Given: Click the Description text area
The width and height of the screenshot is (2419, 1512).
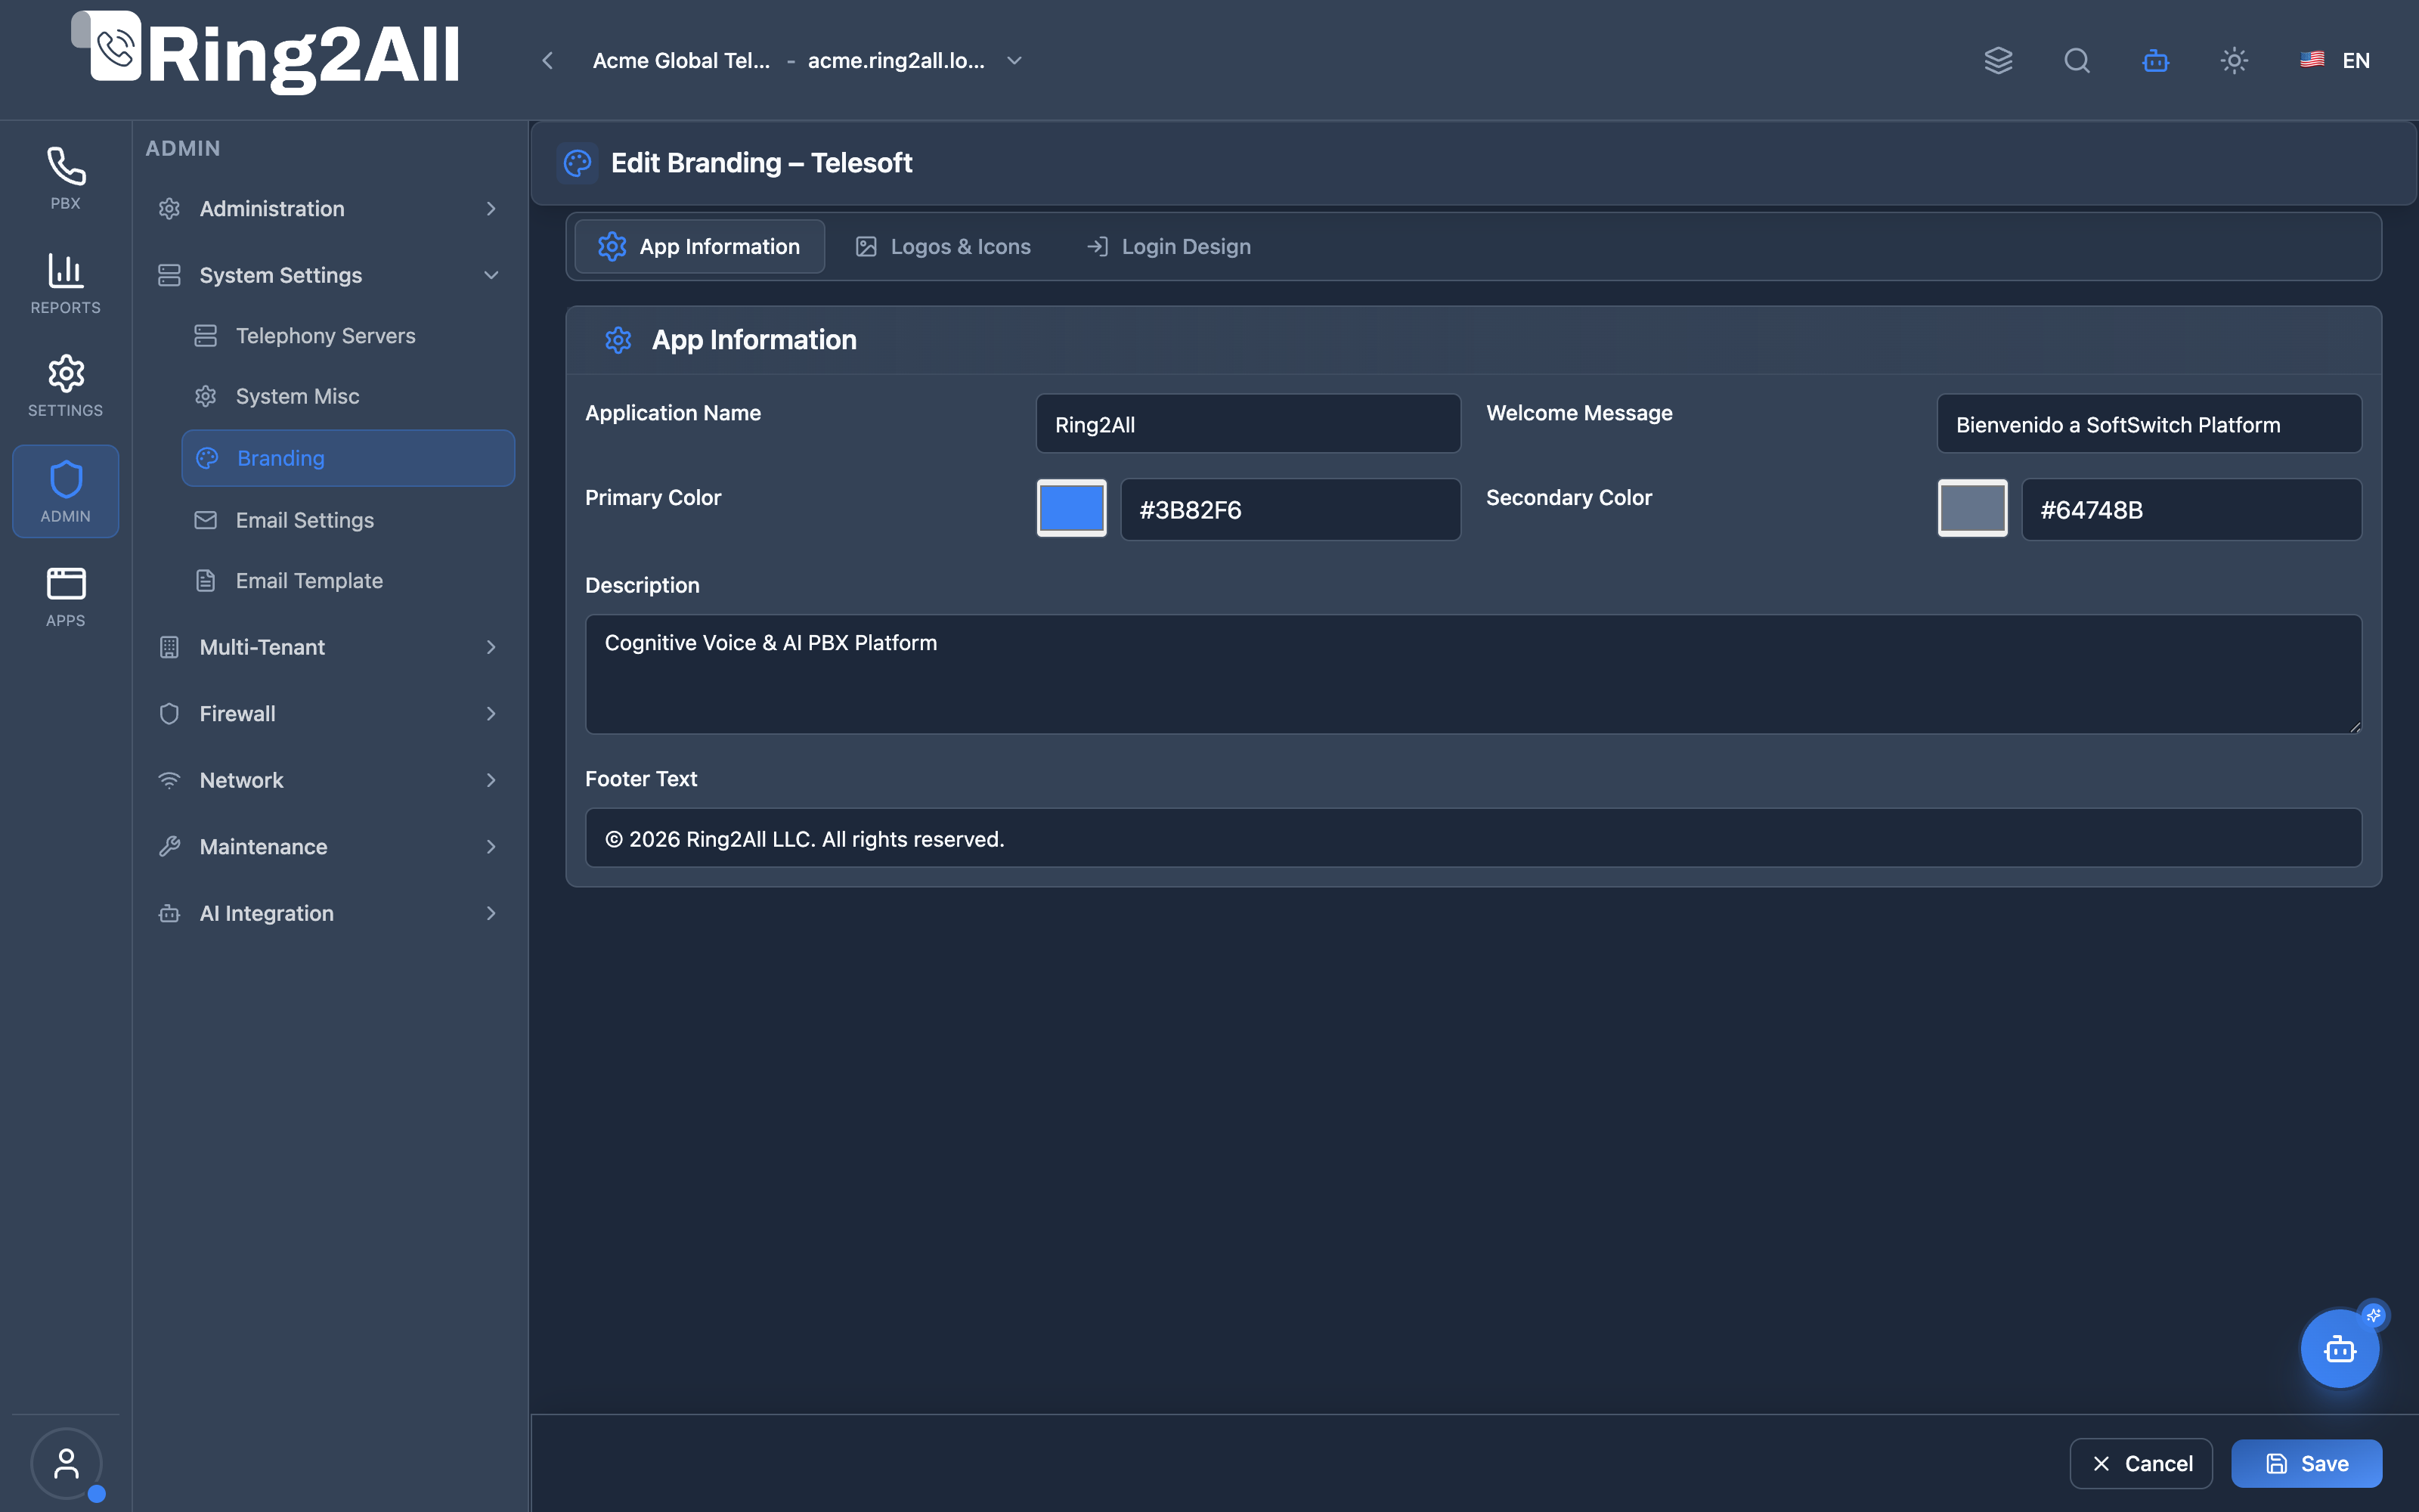Looking at the screenshot, I should (x=1473, y=674).
